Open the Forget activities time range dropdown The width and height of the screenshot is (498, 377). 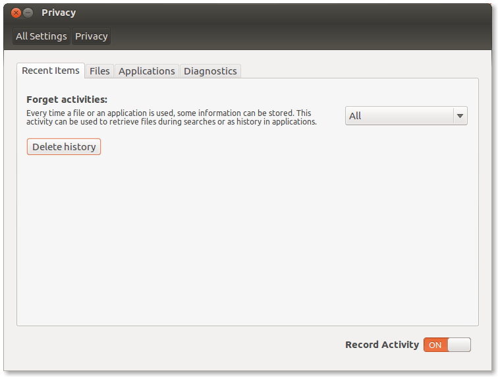399,116
